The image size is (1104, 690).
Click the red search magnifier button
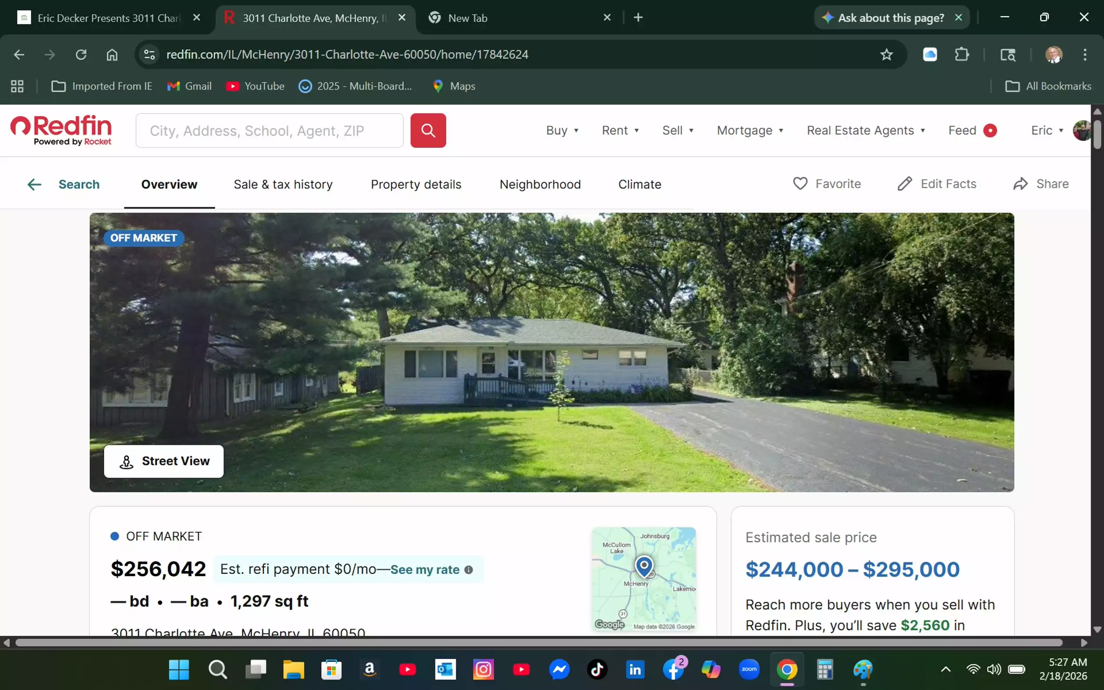tap(427, 131)
